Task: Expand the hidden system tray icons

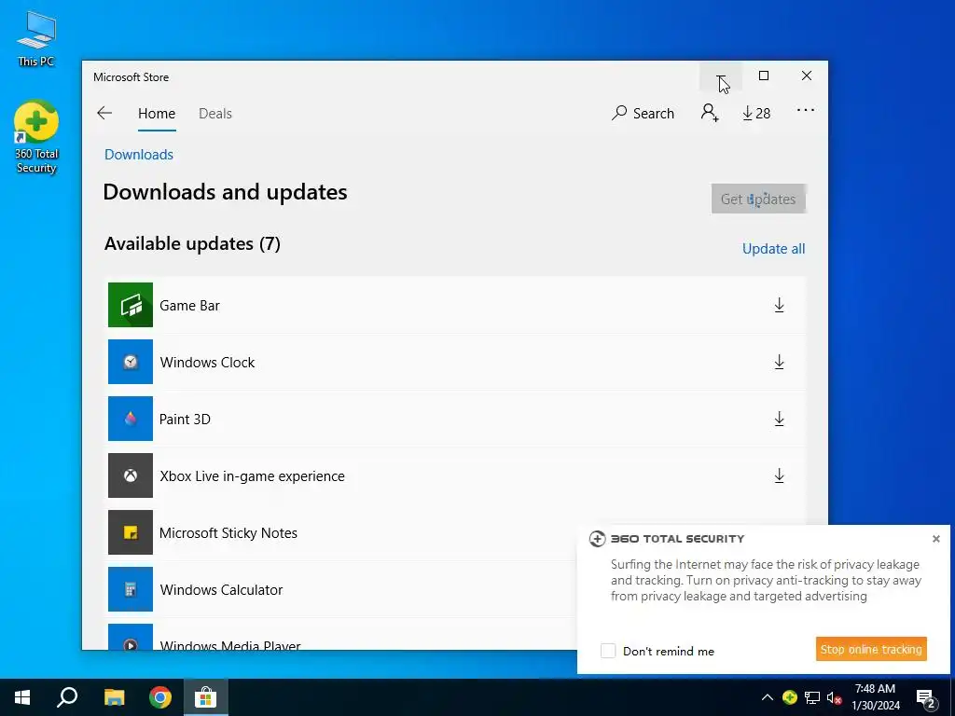Action: tap(768, 697)
